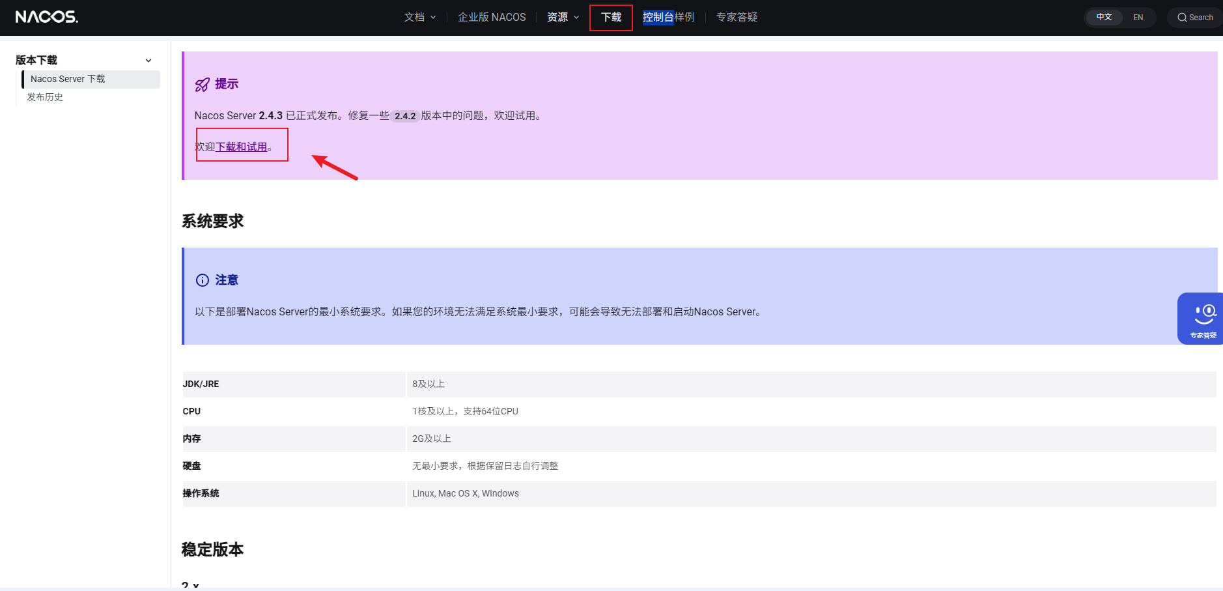This screenshot has width=1223, height=591.
Task: Click Linux, Mac OS X, Windows cell
Action: click(466, 494)
